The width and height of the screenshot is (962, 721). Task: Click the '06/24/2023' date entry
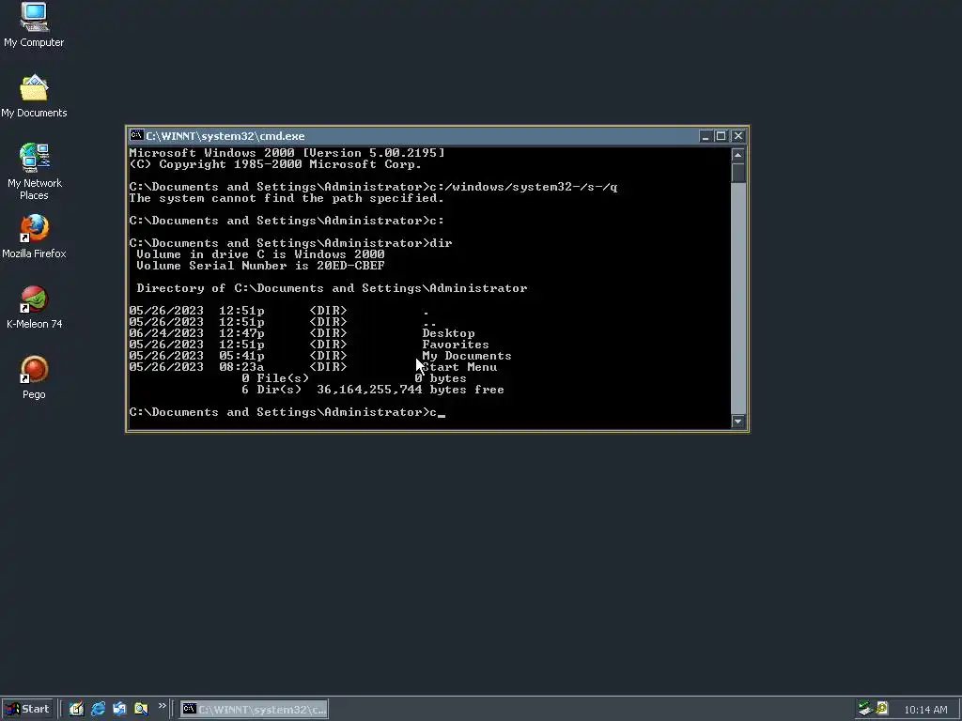point(166,333)
